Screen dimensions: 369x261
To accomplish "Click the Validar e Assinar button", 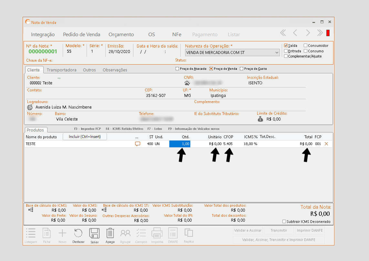I will 248,230.
